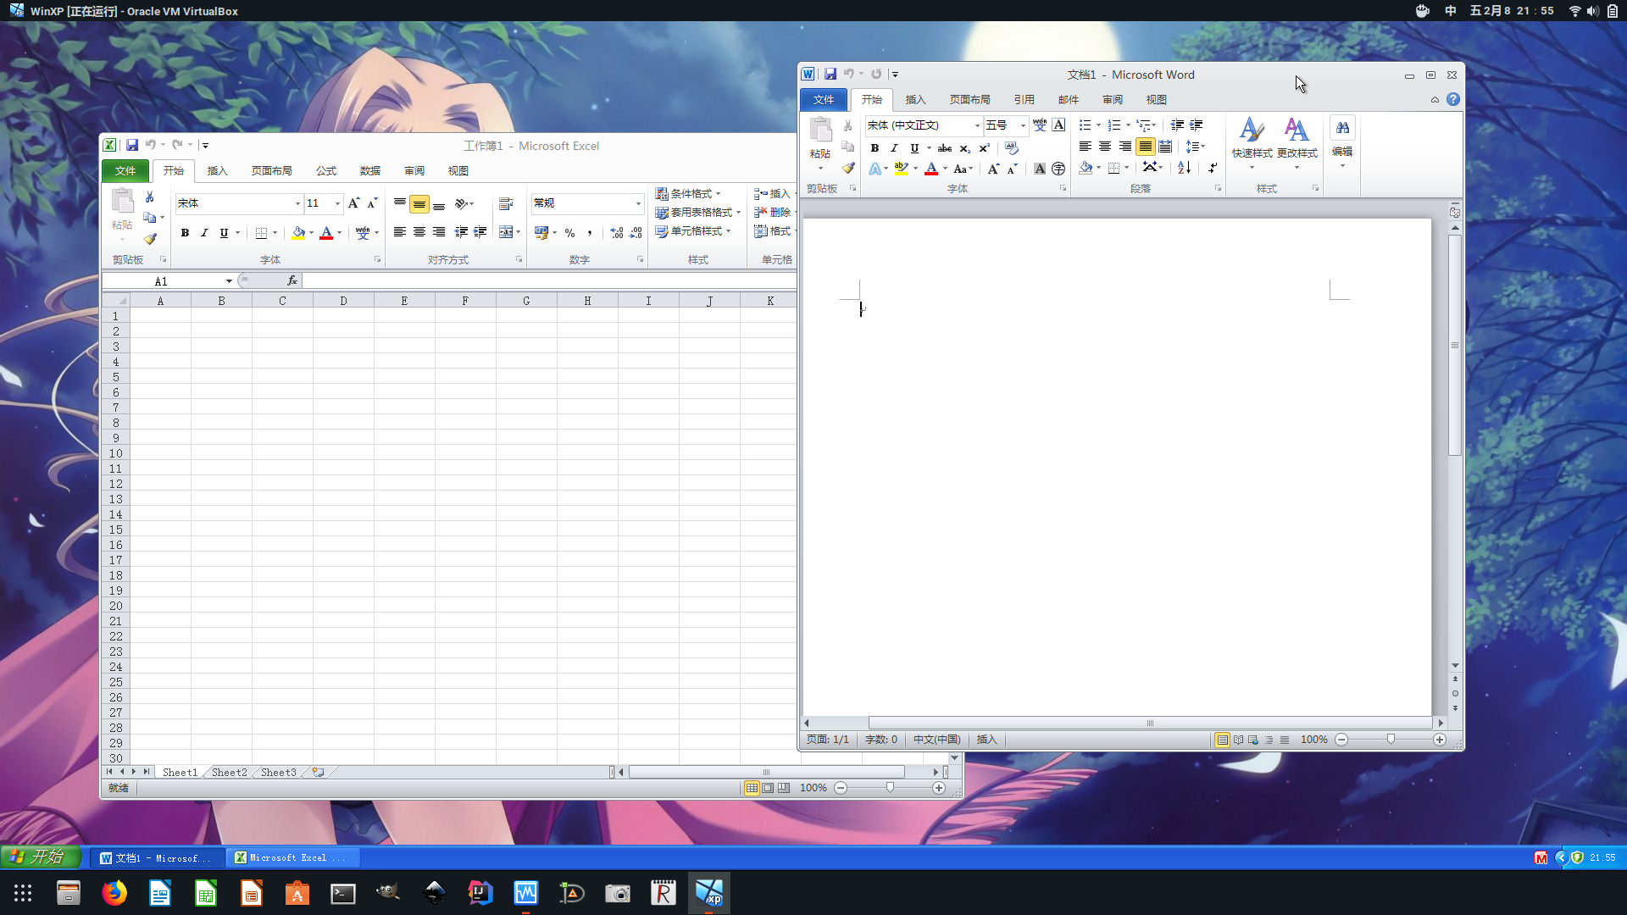
Task: Open Excel number format 常规 dropdown
Action: click(x=638, y=203)
